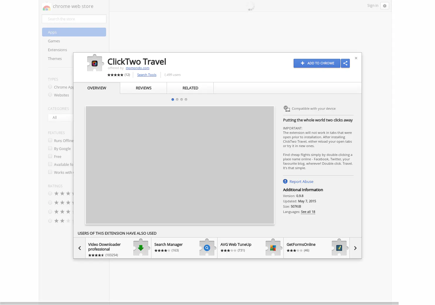
Task: Click the 1,499 users count text
Action: 172,75
